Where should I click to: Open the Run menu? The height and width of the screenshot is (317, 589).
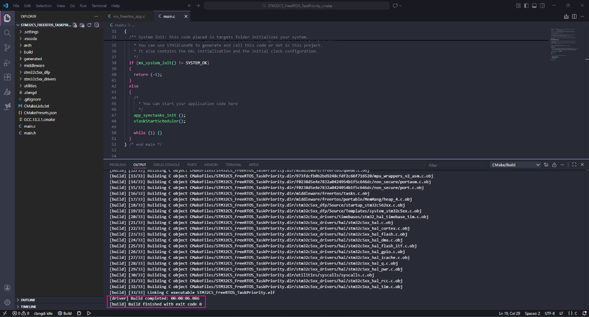pos(83,6)
